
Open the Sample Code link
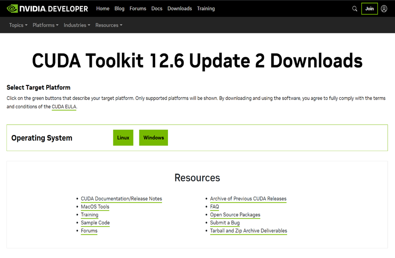(x=95, y=223)
